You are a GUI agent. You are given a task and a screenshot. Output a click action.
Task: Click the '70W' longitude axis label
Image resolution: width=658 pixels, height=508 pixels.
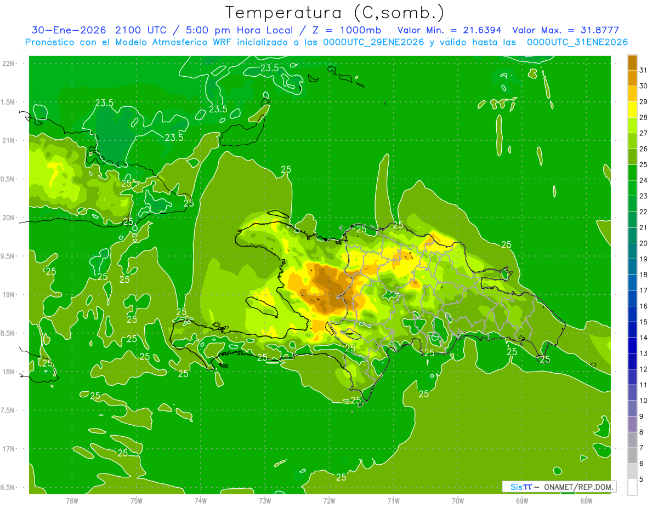point(458,500)
